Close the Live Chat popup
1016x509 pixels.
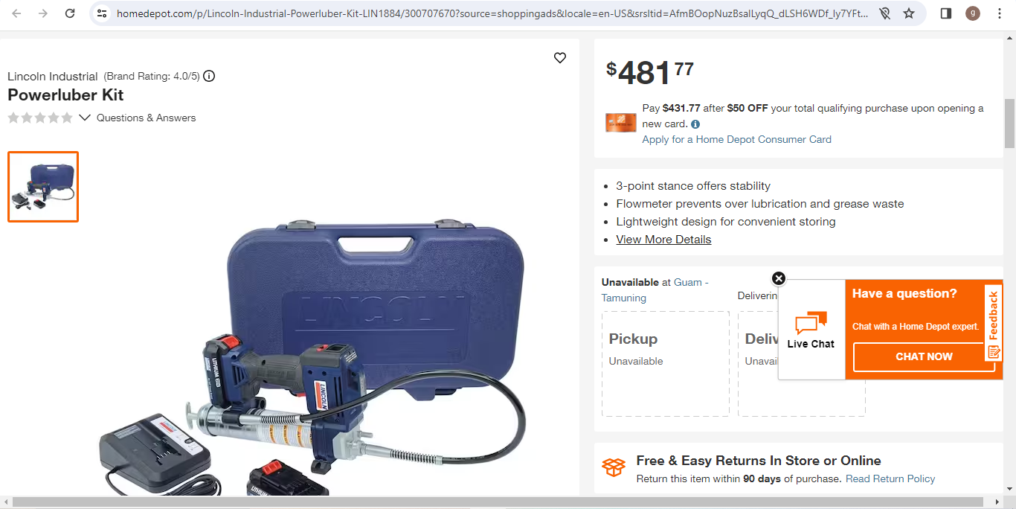[x=779, y=278]
